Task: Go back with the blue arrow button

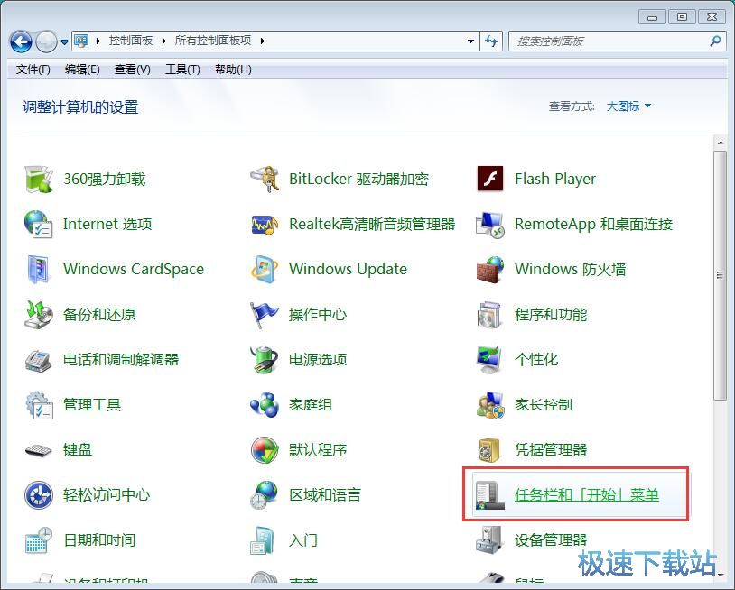Action: pyautogui.click(x=21, y=42)
